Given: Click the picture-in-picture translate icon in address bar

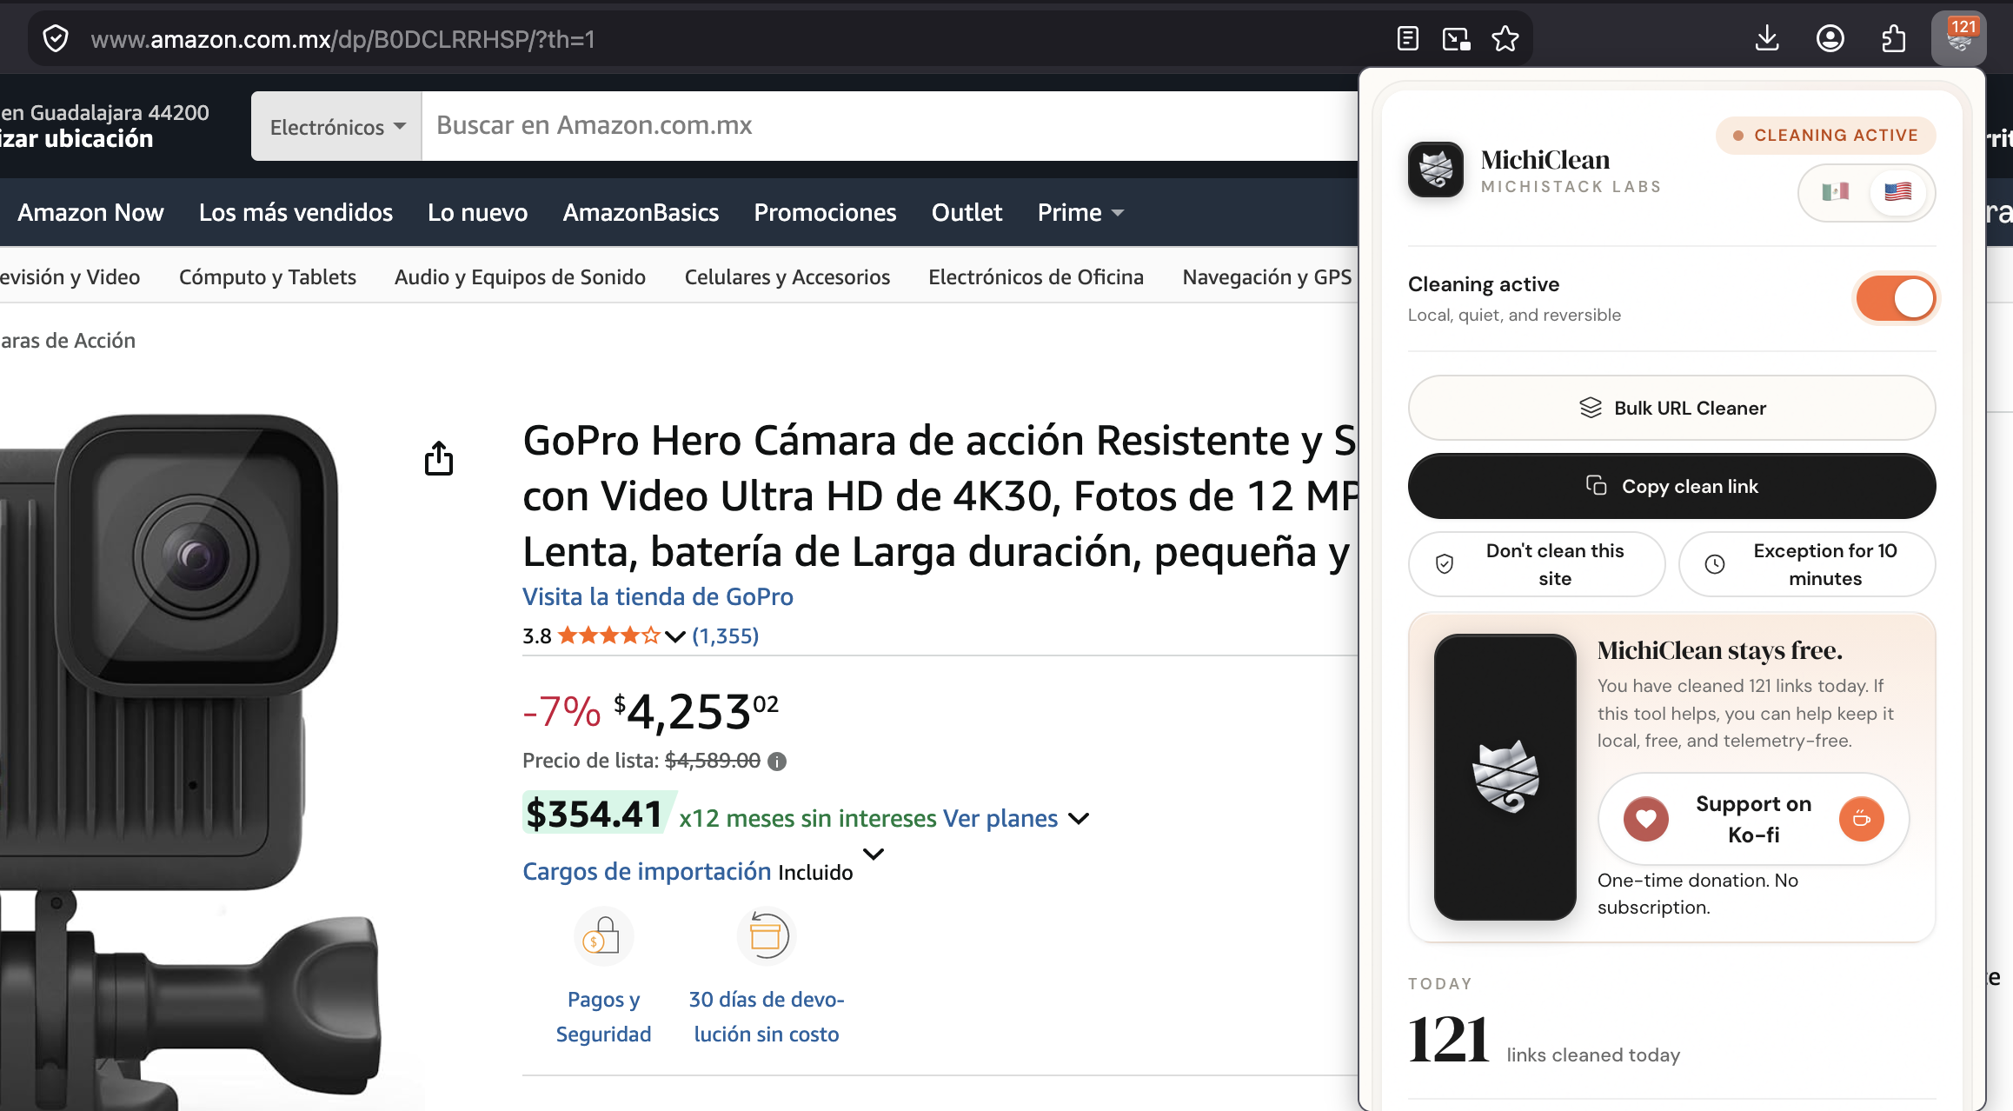Looking at the screenshot, I should (x=1456, y=39).
